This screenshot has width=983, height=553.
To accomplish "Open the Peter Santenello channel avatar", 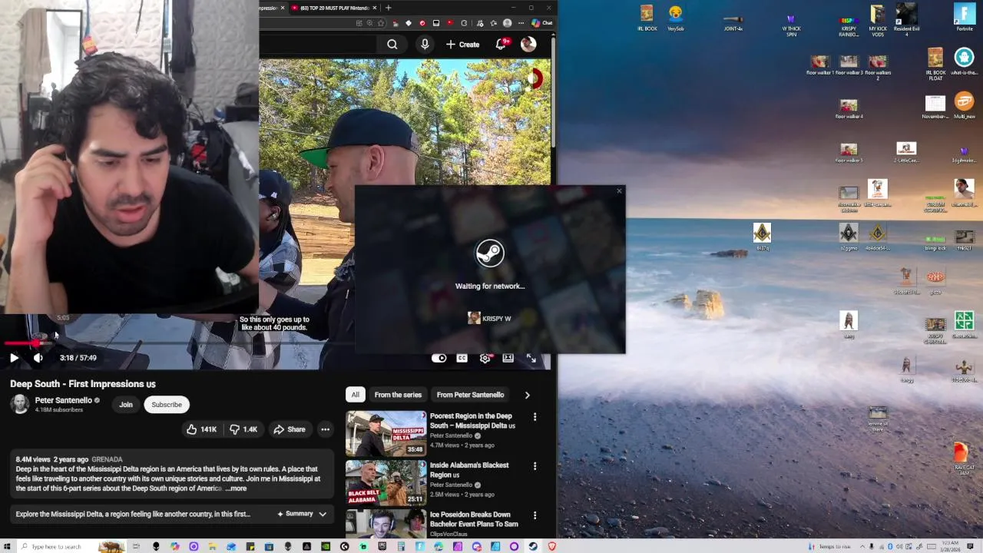I will pyautogui.click(x=20, y=404).
